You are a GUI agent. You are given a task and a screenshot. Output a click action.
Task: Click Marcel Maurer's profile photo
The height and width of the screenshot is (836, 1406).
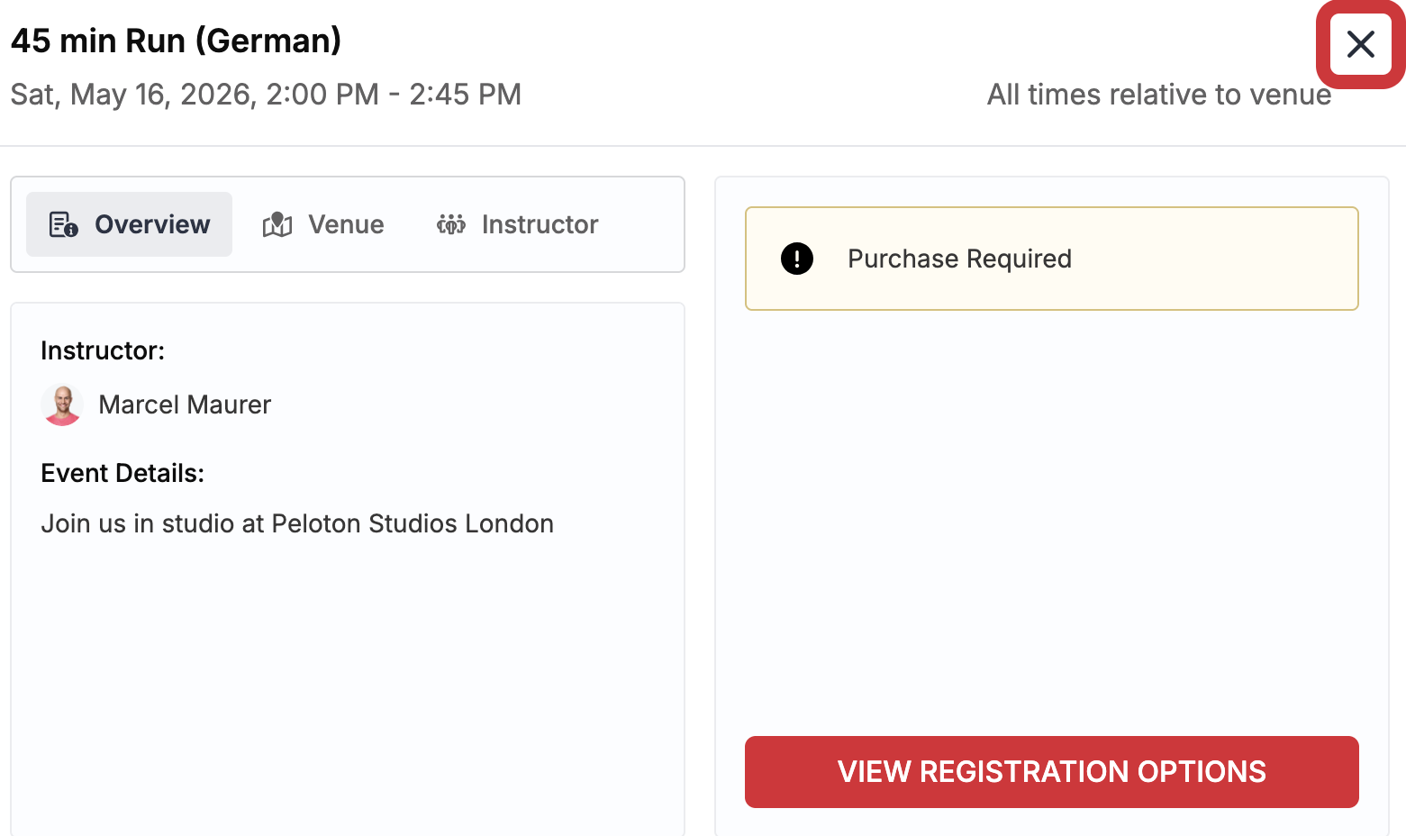(62, 405)
